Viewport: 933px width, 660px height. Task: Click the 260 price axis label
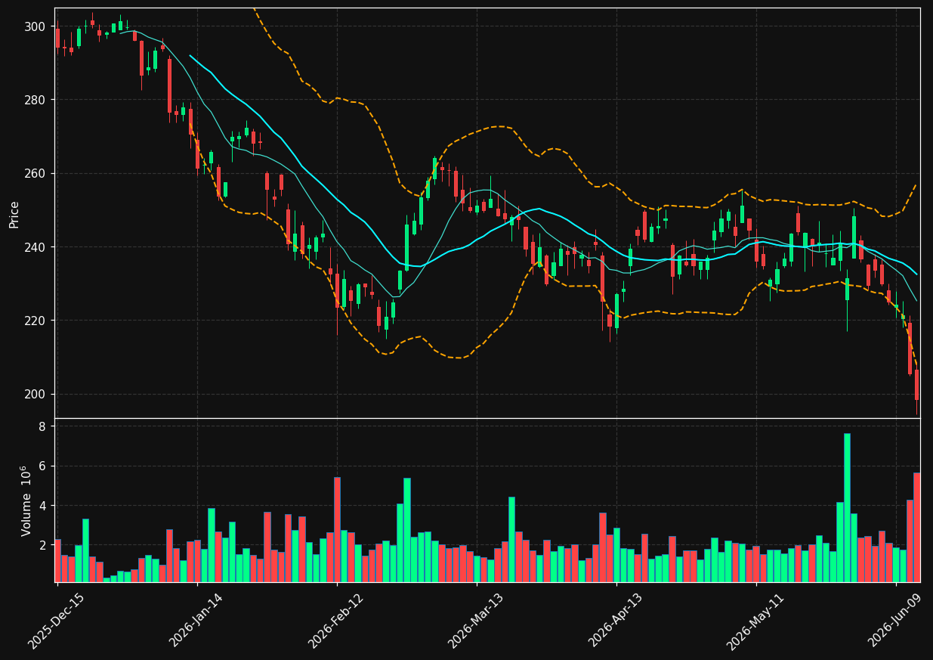(36, 173)
